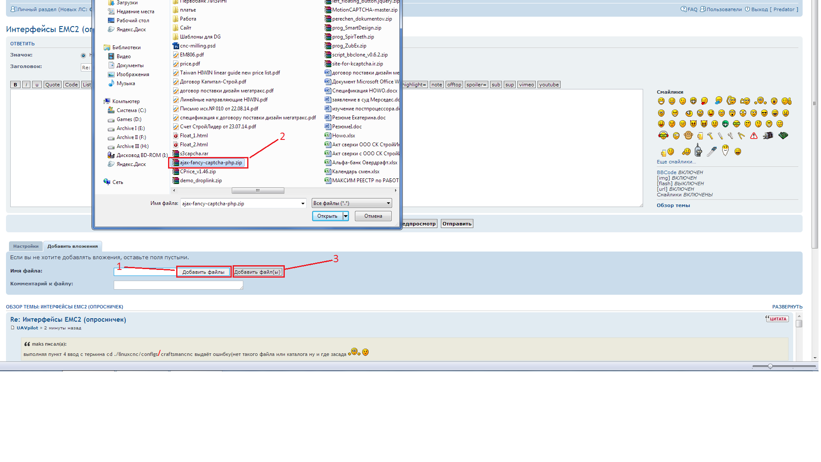Viewport: 821px width, 462px height.
Task: Toggle underline u formatting button
Action: [x=37, y=85]
